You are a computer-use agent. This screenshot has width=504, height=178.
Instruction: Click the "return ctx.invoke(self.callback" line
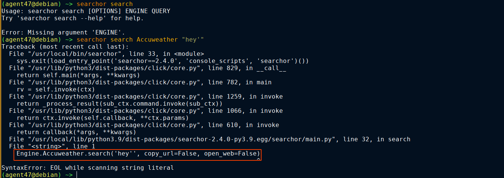pyautogui.click(x=102, y=118)
